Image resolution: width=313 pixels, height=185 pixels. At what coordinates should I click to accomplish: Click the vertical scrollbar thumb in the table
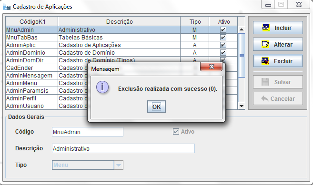[242, 56]
